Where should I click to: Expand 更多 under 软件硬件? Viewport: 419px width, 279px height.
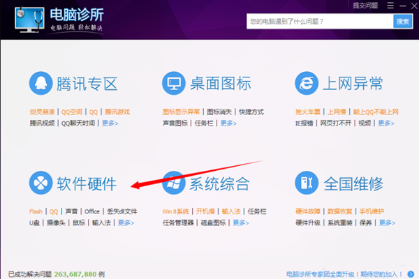[126, 223]
